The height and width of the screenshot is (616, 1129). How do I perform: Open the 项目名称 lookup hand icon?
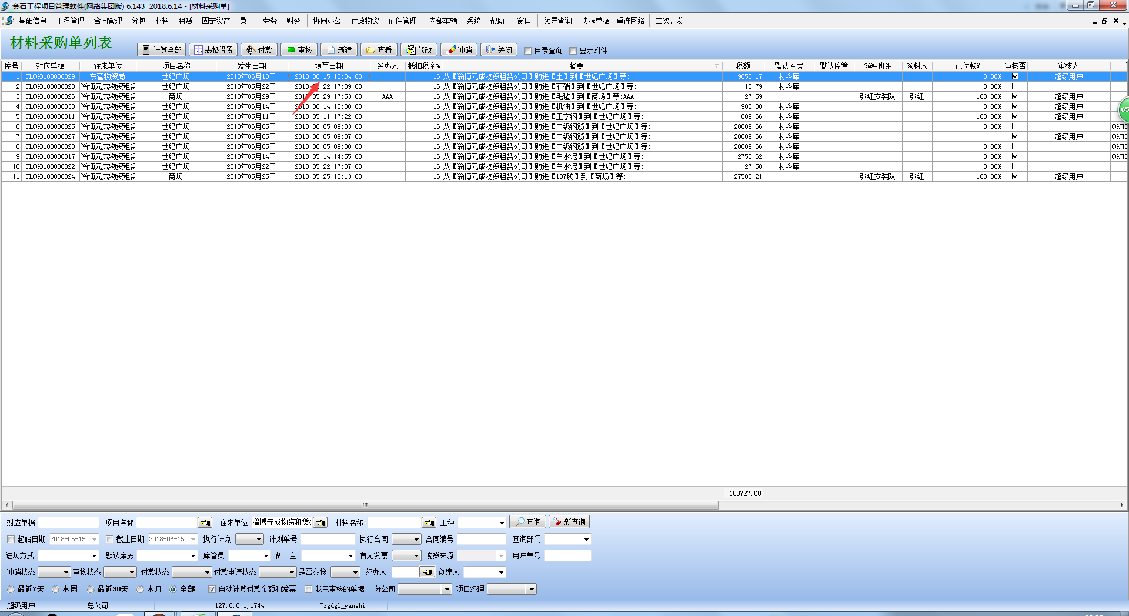pyautogui.click(x=205, y=523)
